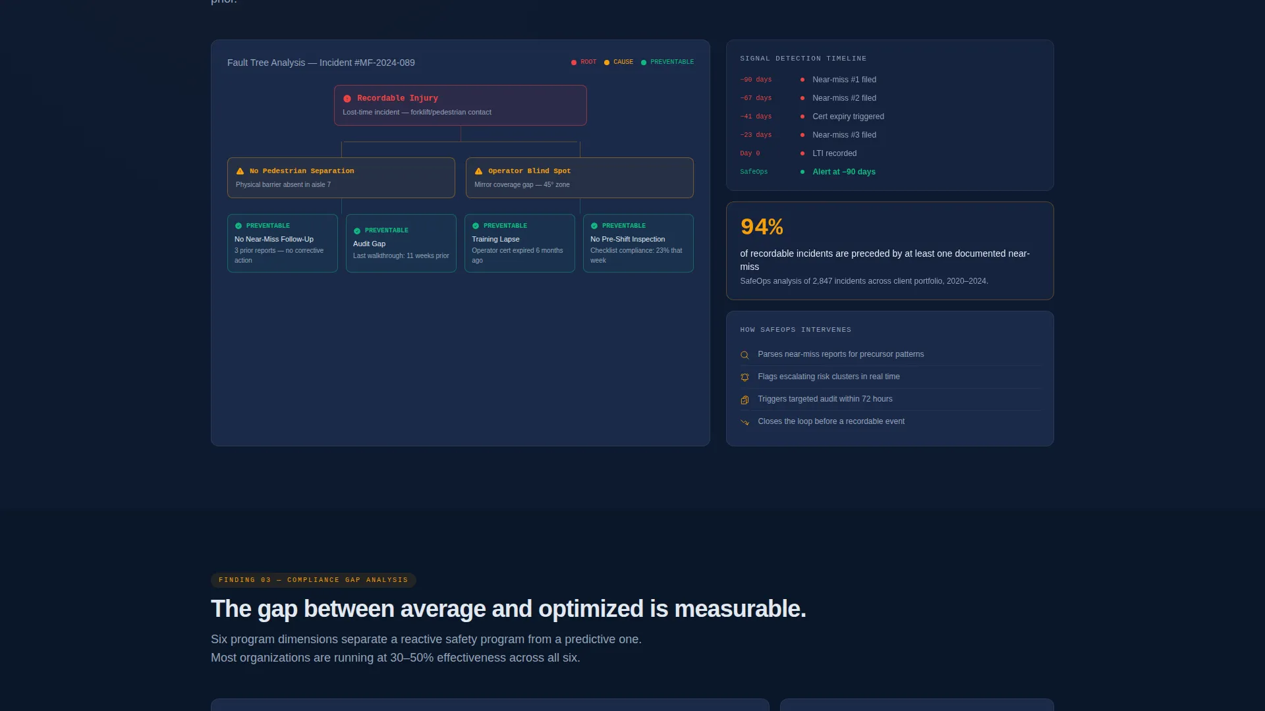Viewport: 1265px width, 711px height.
Task: Click the green SafeOps timeline label
Action: [x=754, y=172]
